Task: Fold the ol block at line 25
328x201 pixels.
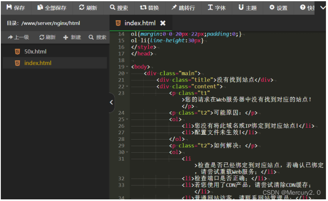Action: pyautogui.click(x=127, y=120)
